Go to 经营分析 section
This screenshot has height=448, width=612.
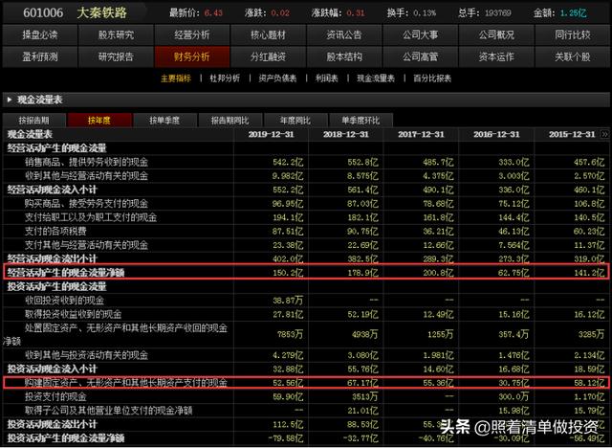[x=192, y=34]
